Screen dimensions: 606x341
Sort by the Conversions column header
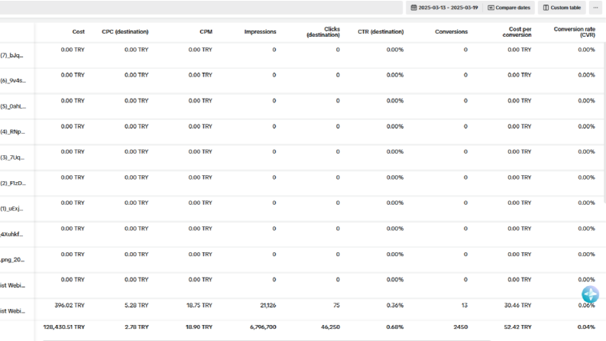tap(452, 31)
